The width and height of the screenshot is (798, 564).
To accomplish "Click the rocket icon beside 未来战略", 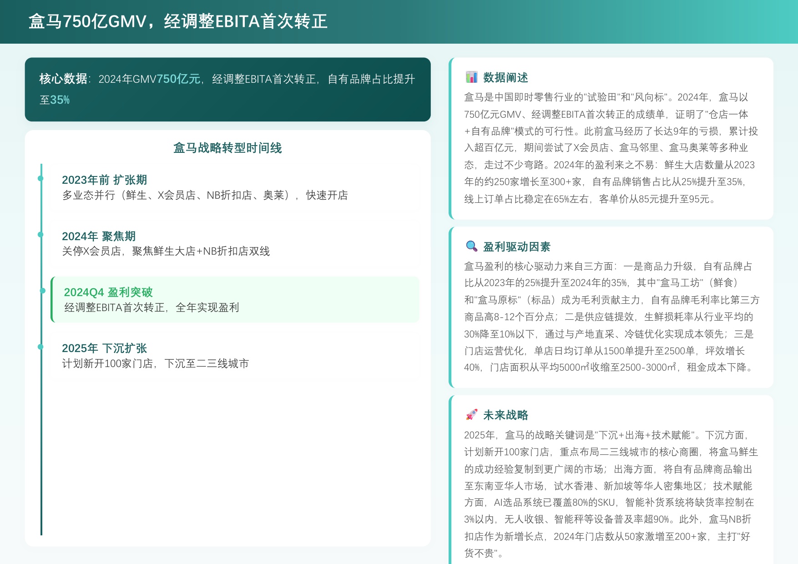I will [x=472, y=415].
